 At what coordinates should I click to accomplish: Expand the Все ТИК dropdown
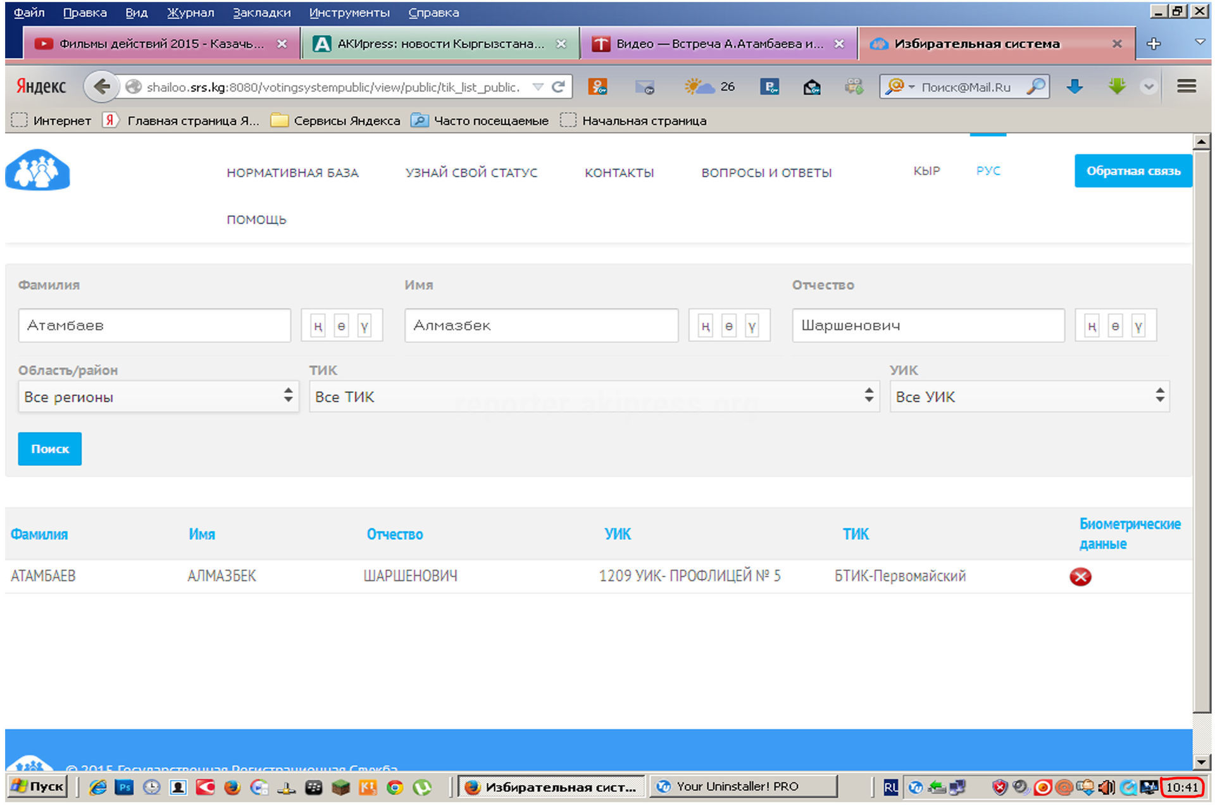pos(594,397)
